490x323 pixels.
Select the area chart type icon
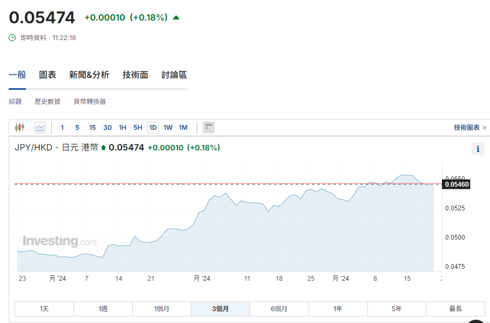40,128
